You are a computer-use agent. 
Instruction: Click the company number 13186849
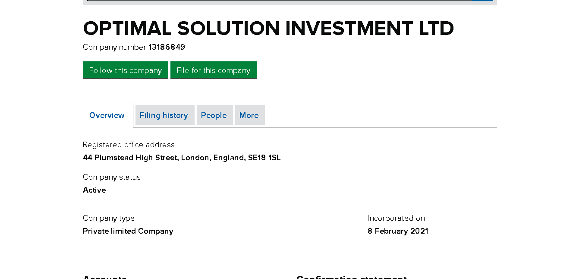tap(167, 47)
